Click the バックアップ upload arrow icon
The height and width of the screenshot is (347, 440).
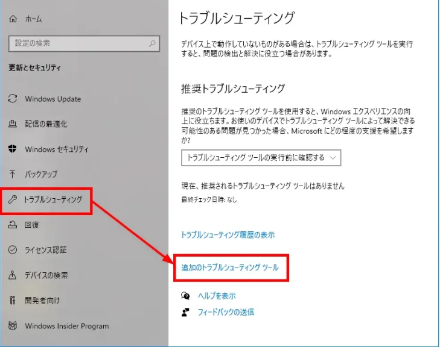coord(12,174)
